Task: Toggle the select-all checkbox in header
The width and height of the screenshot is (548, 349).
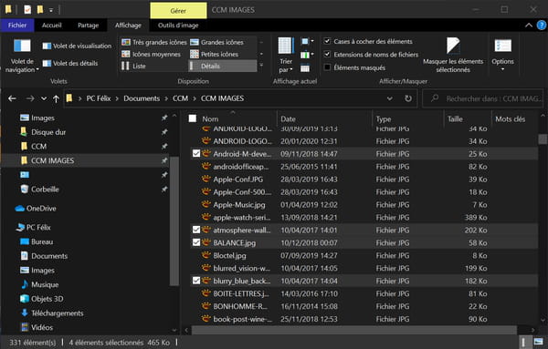Action: pyautogui.click(x=193, y=118)
